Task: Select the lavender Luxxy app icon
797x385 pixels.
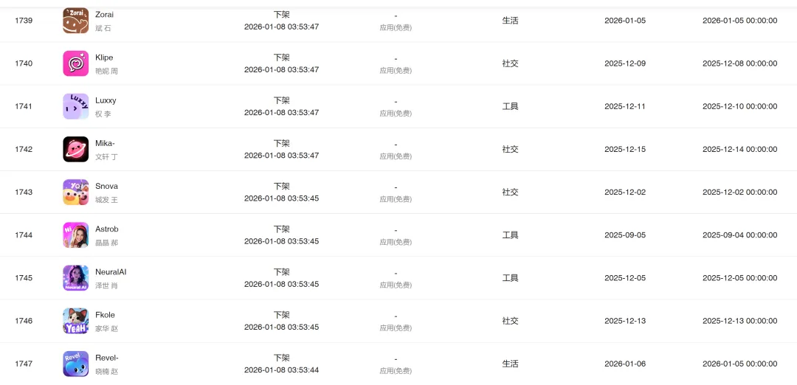Action: point(76,106)
